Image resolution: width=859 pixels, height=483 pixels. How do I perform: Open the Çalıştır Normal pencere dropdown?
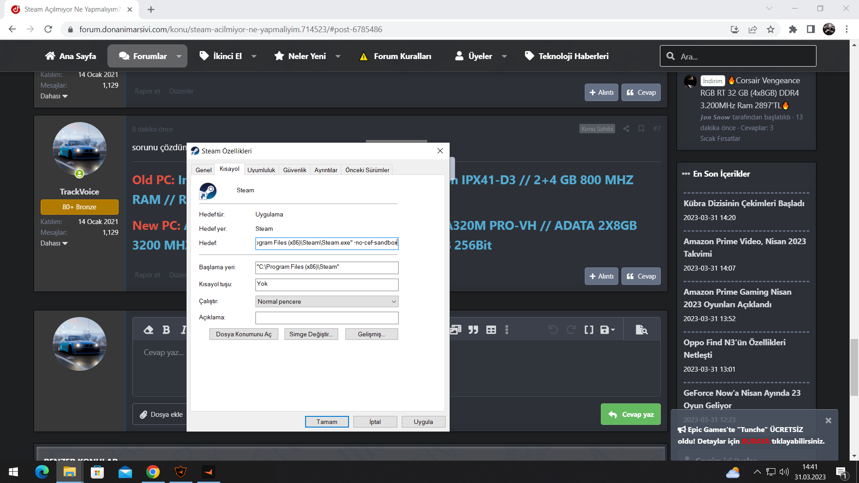click(x=327, y=301)
